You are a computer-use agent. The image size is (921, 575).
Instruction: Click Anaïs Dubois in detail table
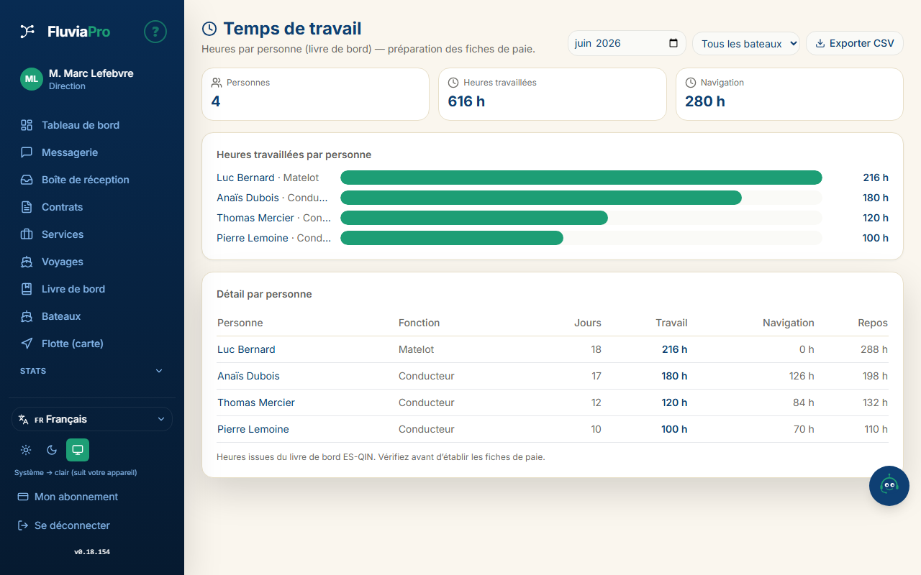point(248,376)
